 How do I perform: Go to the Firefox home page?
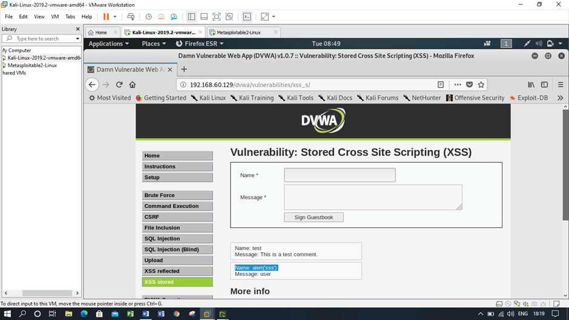tap(133, 85)
